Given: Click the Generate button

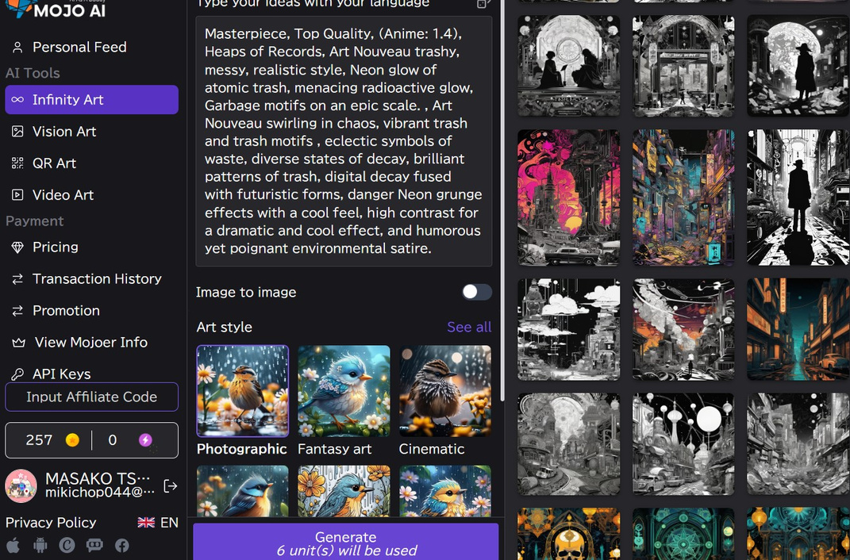Looking at the screenshot, I should click(x=346, y=542).
